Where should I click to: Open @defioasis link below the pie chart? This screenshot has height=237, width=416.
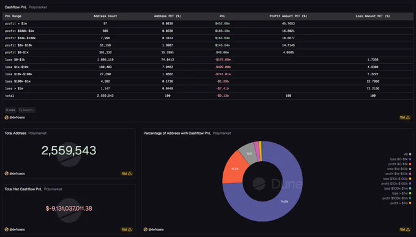[x=156, y=230]
